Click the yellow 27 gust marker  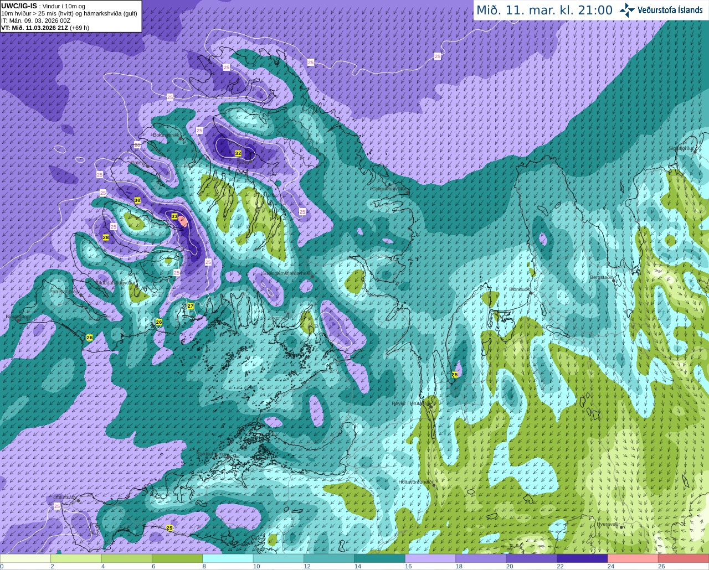coord(191,306)
